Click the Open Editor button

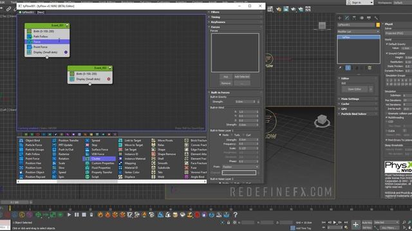point(354,89)
